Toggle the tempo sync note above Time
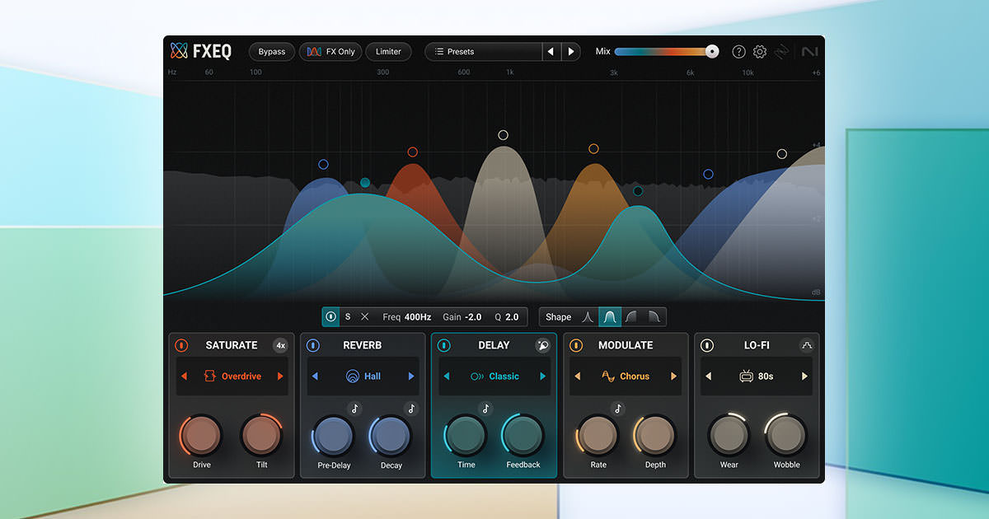 (485, 408)
